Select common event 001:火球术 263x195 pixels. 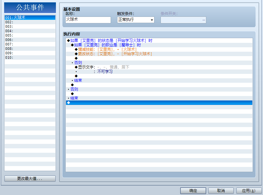click(30, 18)
